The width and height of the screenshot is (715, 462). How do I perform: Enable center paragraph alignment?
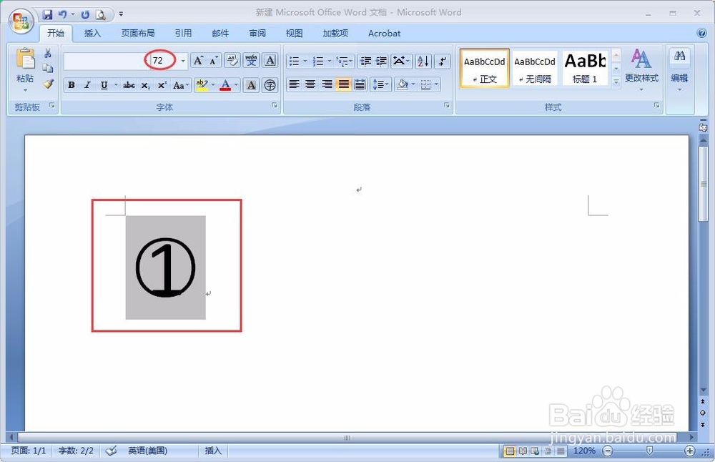tap(310, 84)
